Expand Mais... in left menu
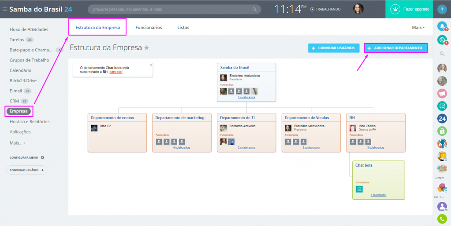This screenshot has width=451, height=226. [x=18, y=143]
